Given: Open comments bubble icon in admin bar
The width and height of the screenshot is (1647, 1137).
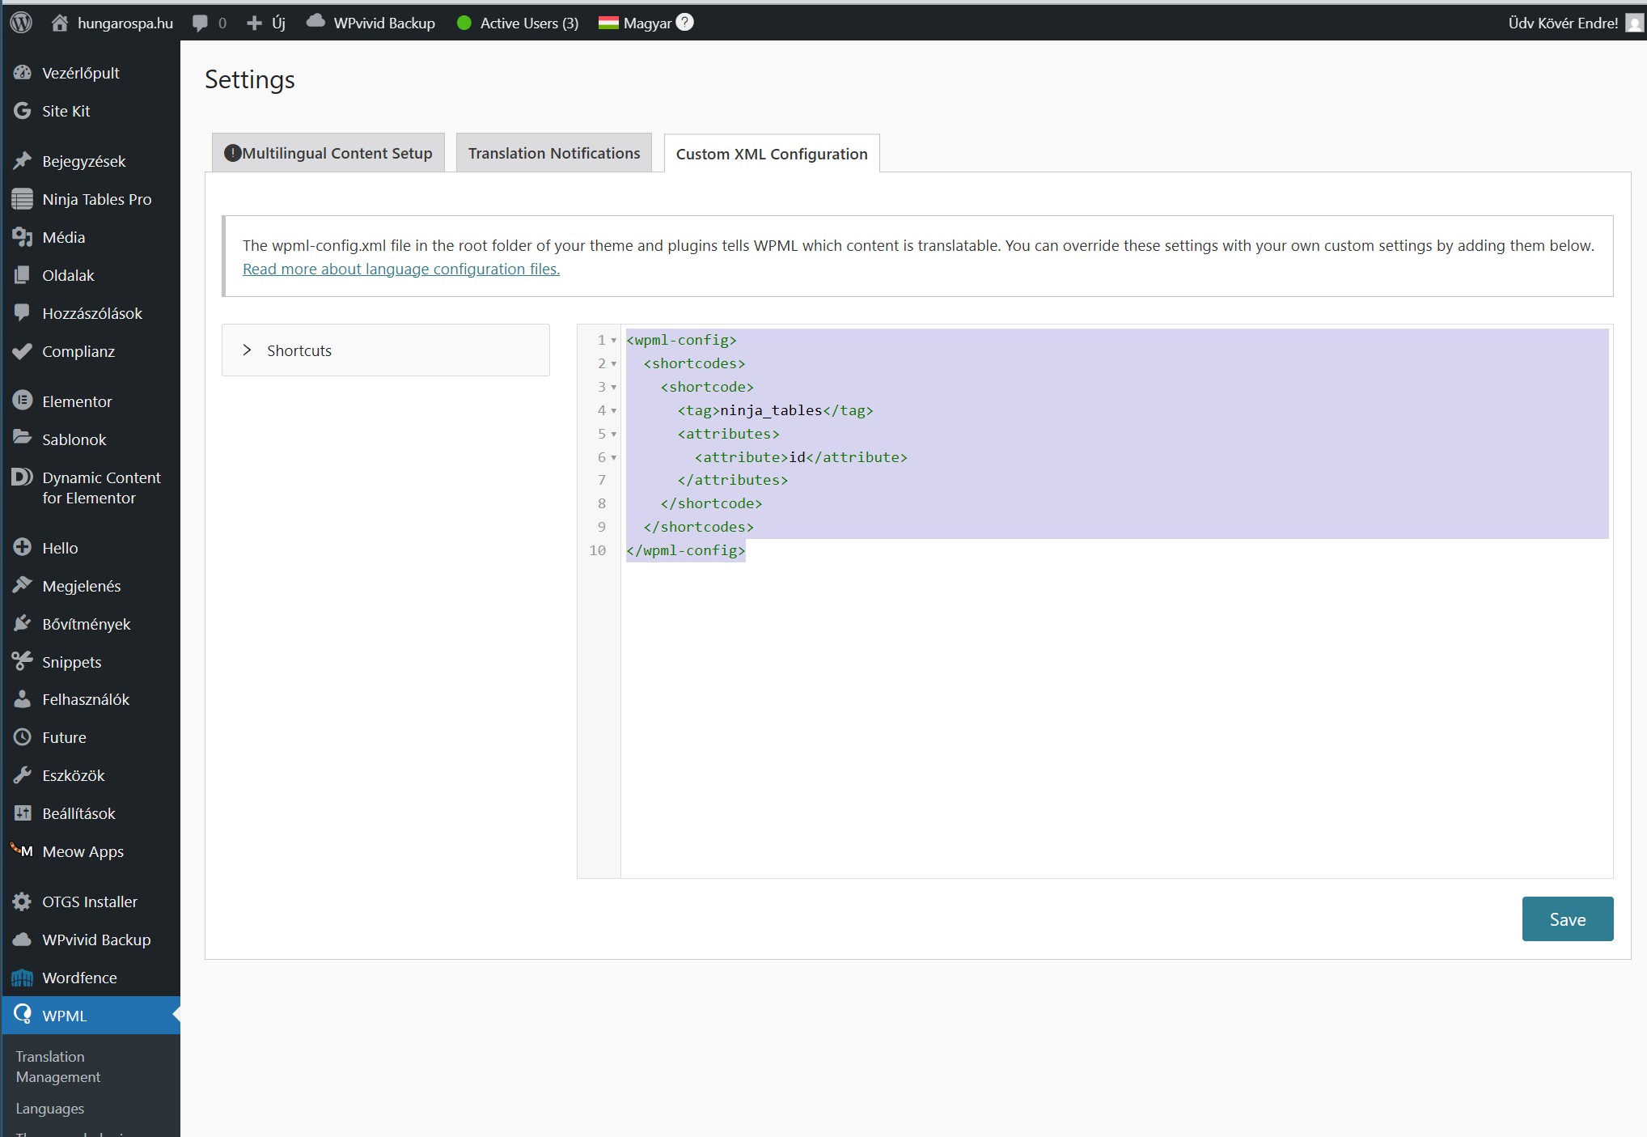Looking at the screenshot, I should pos(200,23).
